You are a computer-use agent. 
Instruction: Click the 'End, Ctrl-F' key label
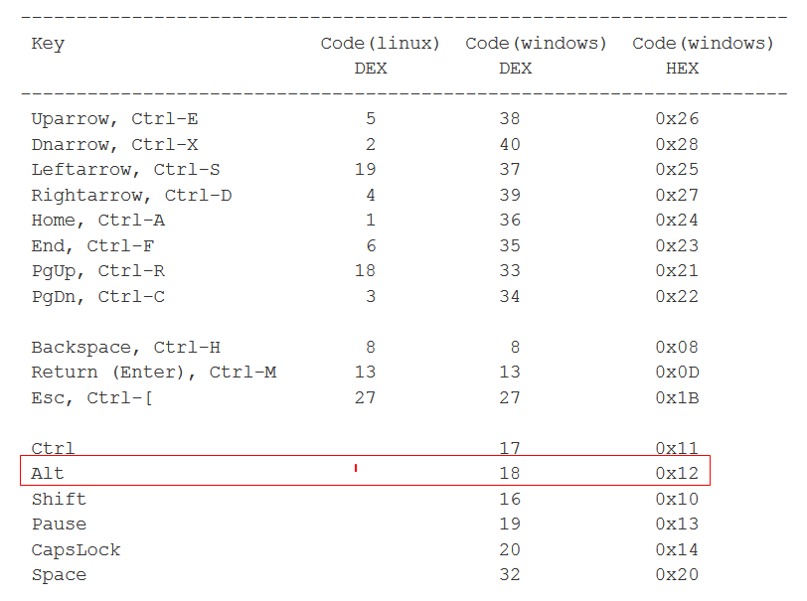click(x=92, y=246)
